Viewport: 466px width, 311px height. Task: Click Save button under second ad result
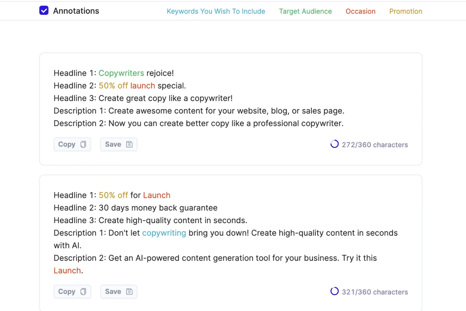click(119, 292)
